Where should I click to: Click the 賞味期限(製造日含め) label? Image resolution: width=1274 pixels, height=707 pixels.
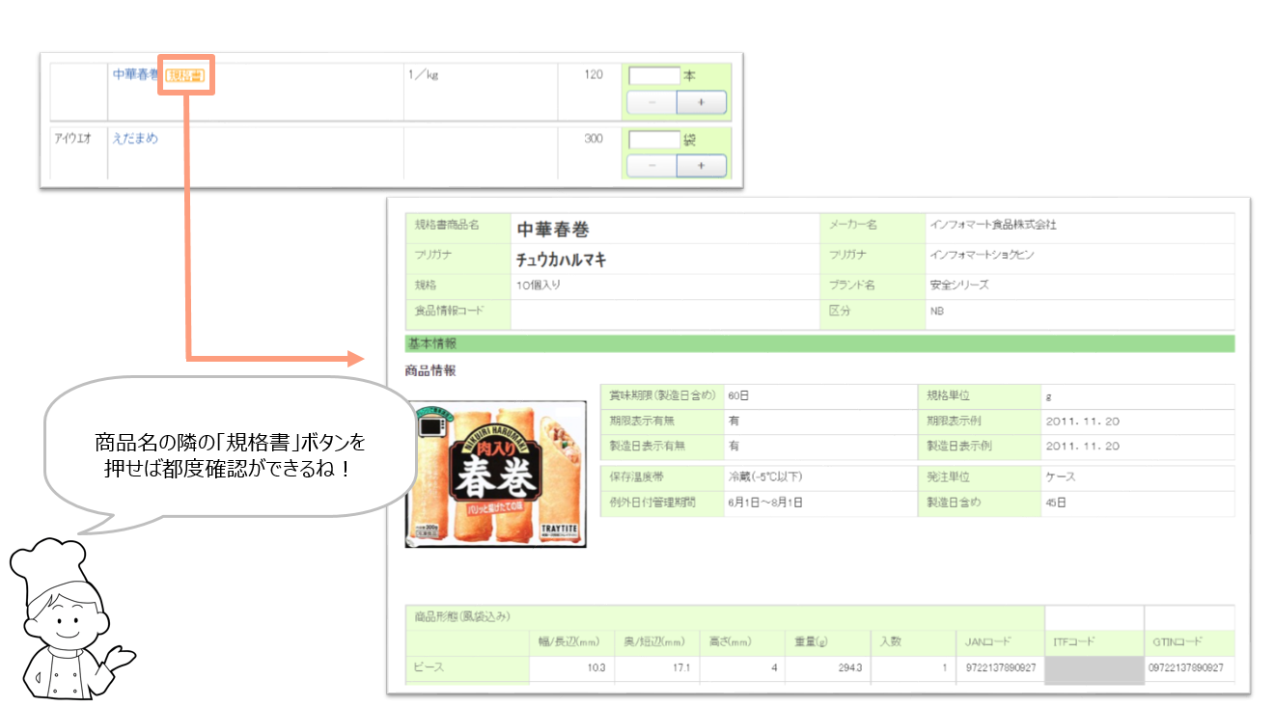click(x=662, y=395)
